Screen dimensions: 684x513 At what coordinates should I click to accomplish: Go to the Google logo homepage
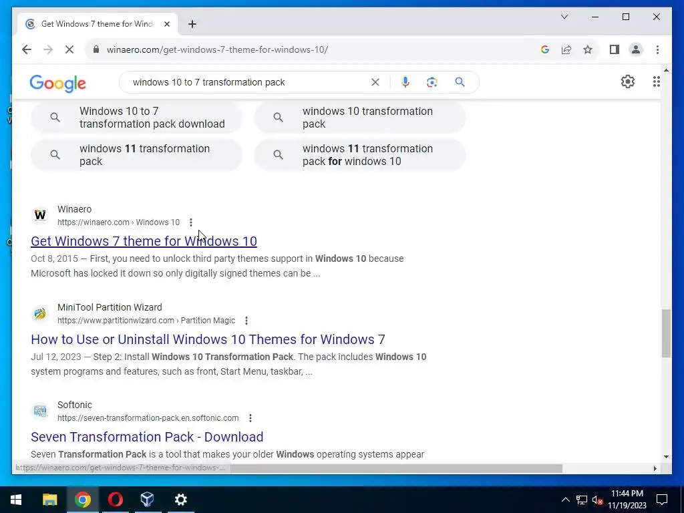[57, 83]
